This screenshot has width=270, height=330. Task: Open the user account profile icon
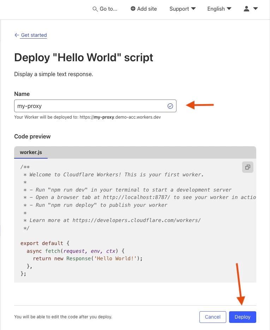click(246, 8)
